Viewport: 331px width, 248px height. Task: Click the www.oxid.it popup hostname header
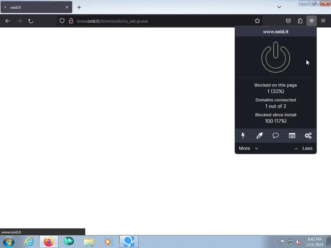[x=275, y=32]
